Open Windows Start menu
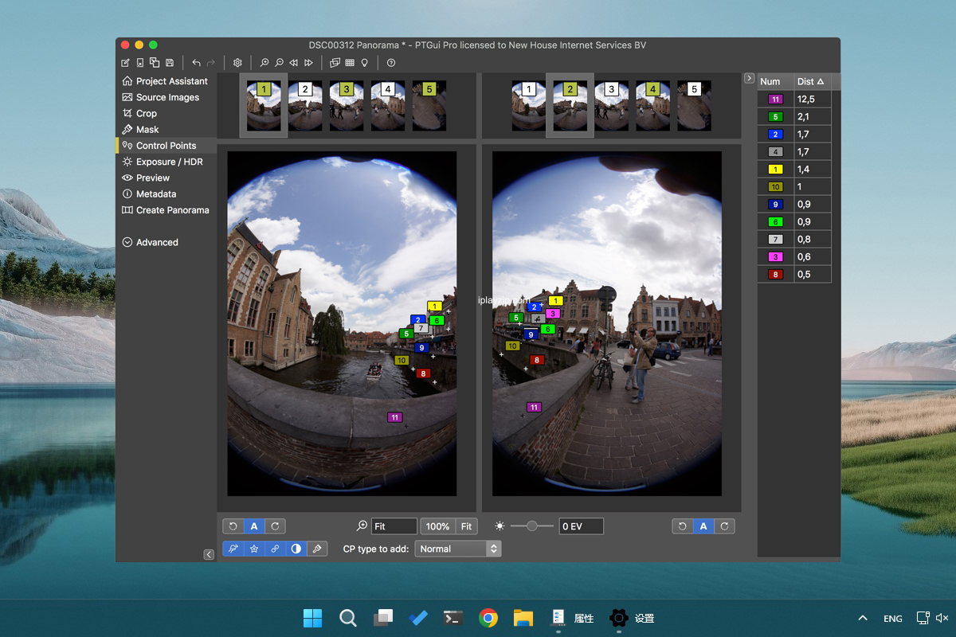The width and height of the screenshot is (956, 637). [312, 618]
